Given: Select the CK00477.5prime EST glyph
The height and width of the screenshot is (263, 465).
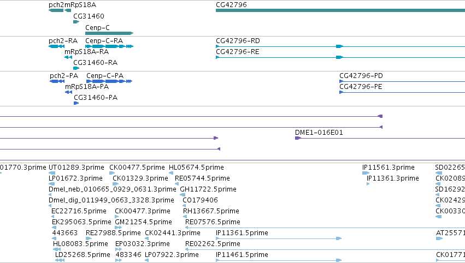Looking at the screenshot, I should tap(112, 173).
